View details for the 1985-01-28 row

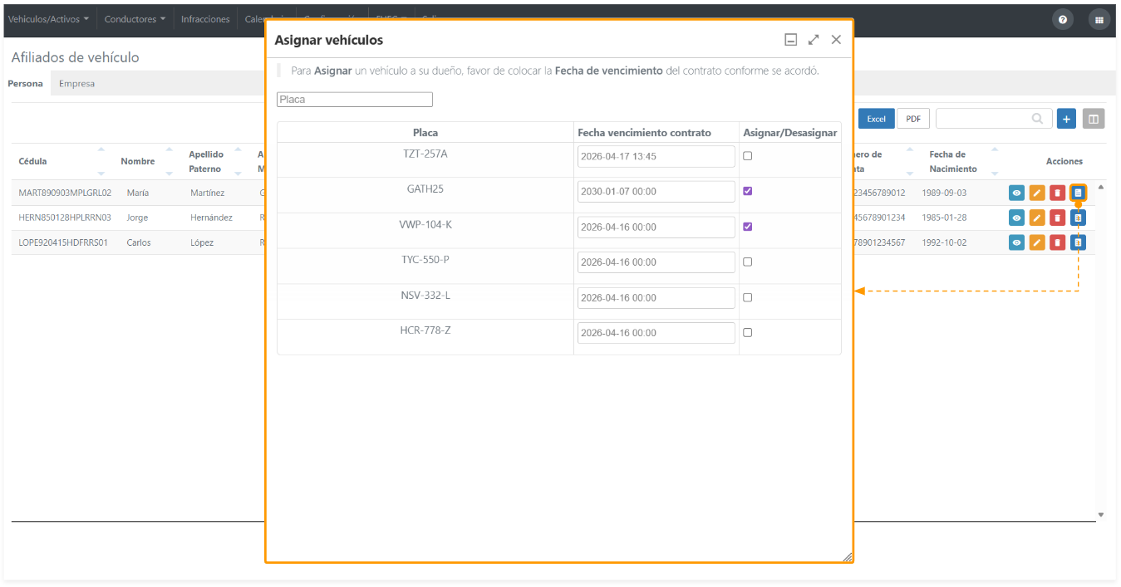(1016, 218)
